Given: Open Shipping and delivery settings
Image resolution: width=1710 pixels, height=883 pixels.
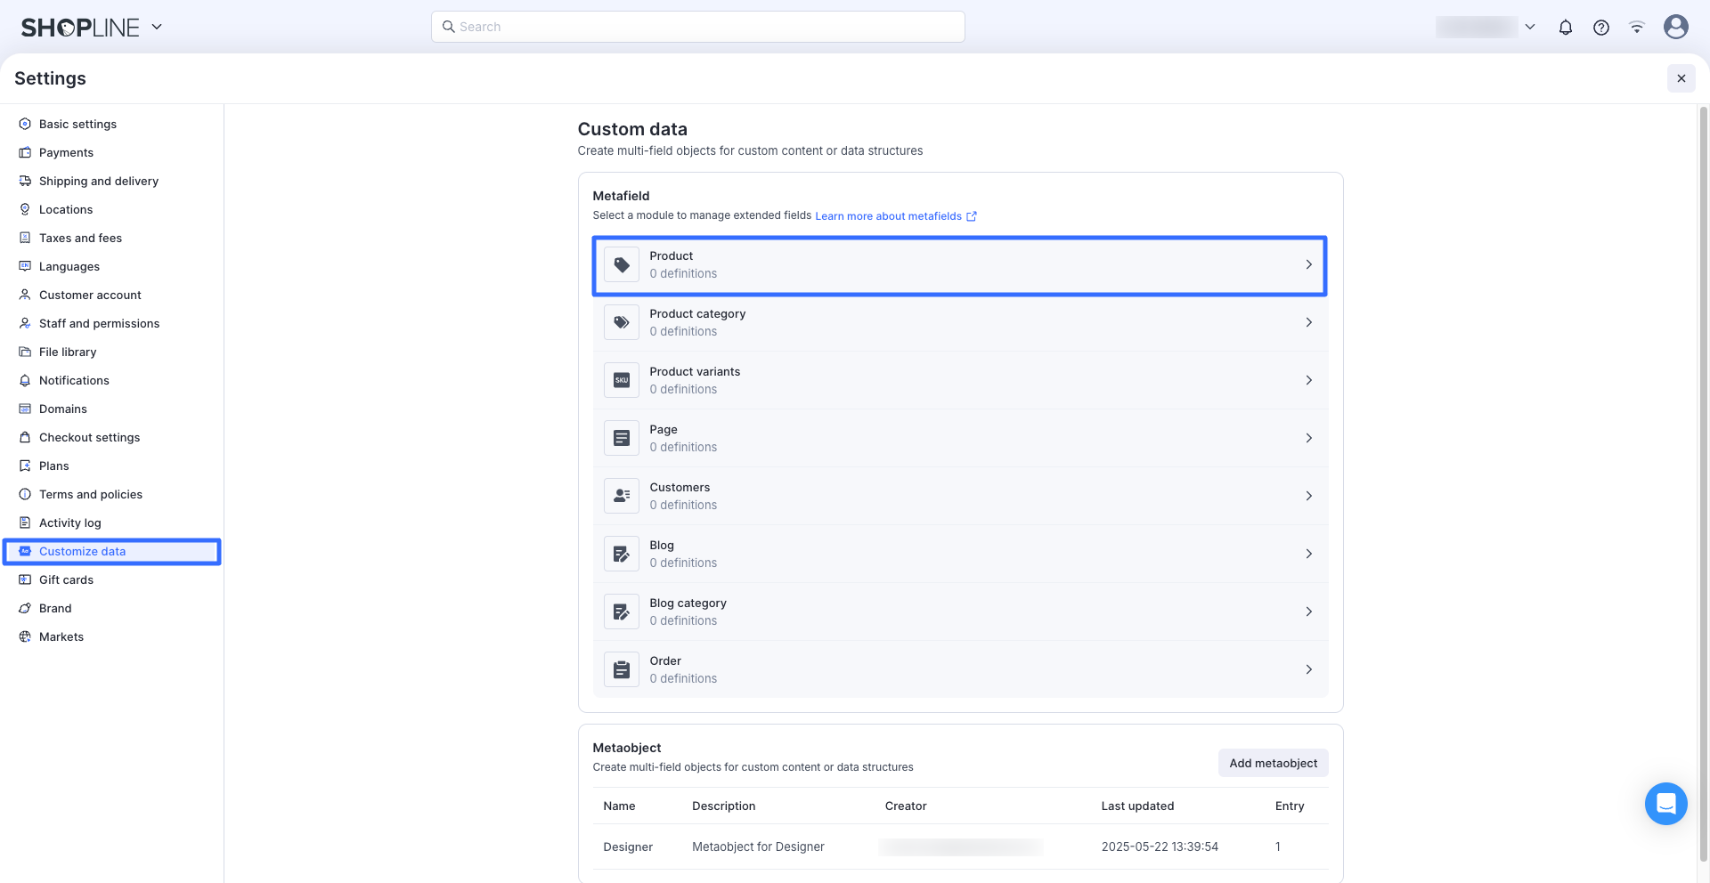Looking at the screenshot, I should [98, 181].
